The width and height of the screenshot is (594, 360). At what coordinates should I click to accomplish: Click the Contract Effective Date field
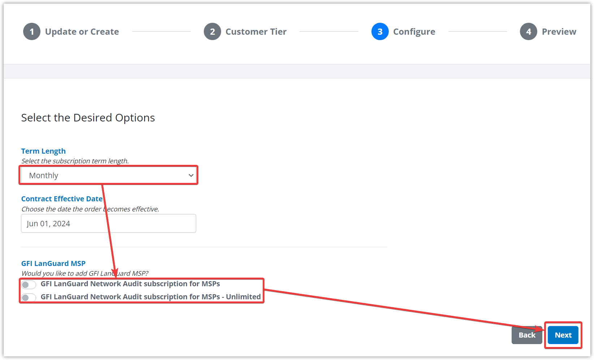(x=108, y=223)
